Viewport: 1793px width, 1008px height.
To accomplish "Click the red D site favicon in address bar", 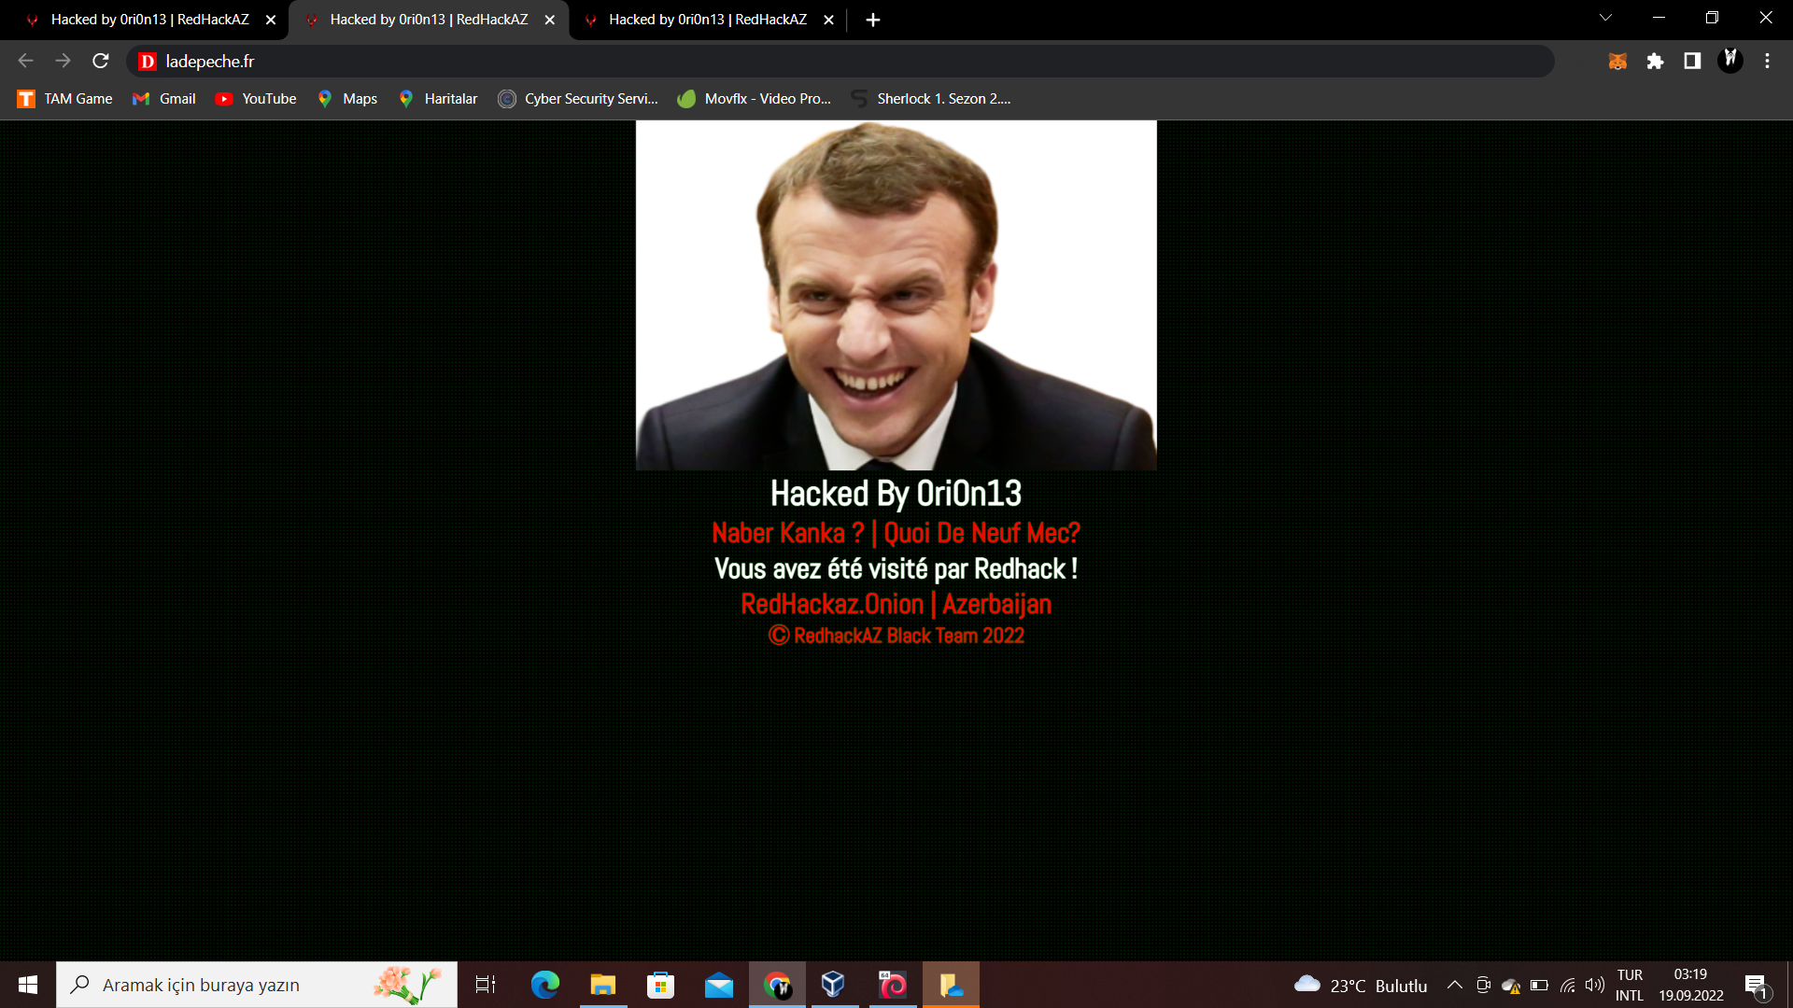I will point(147,62).
